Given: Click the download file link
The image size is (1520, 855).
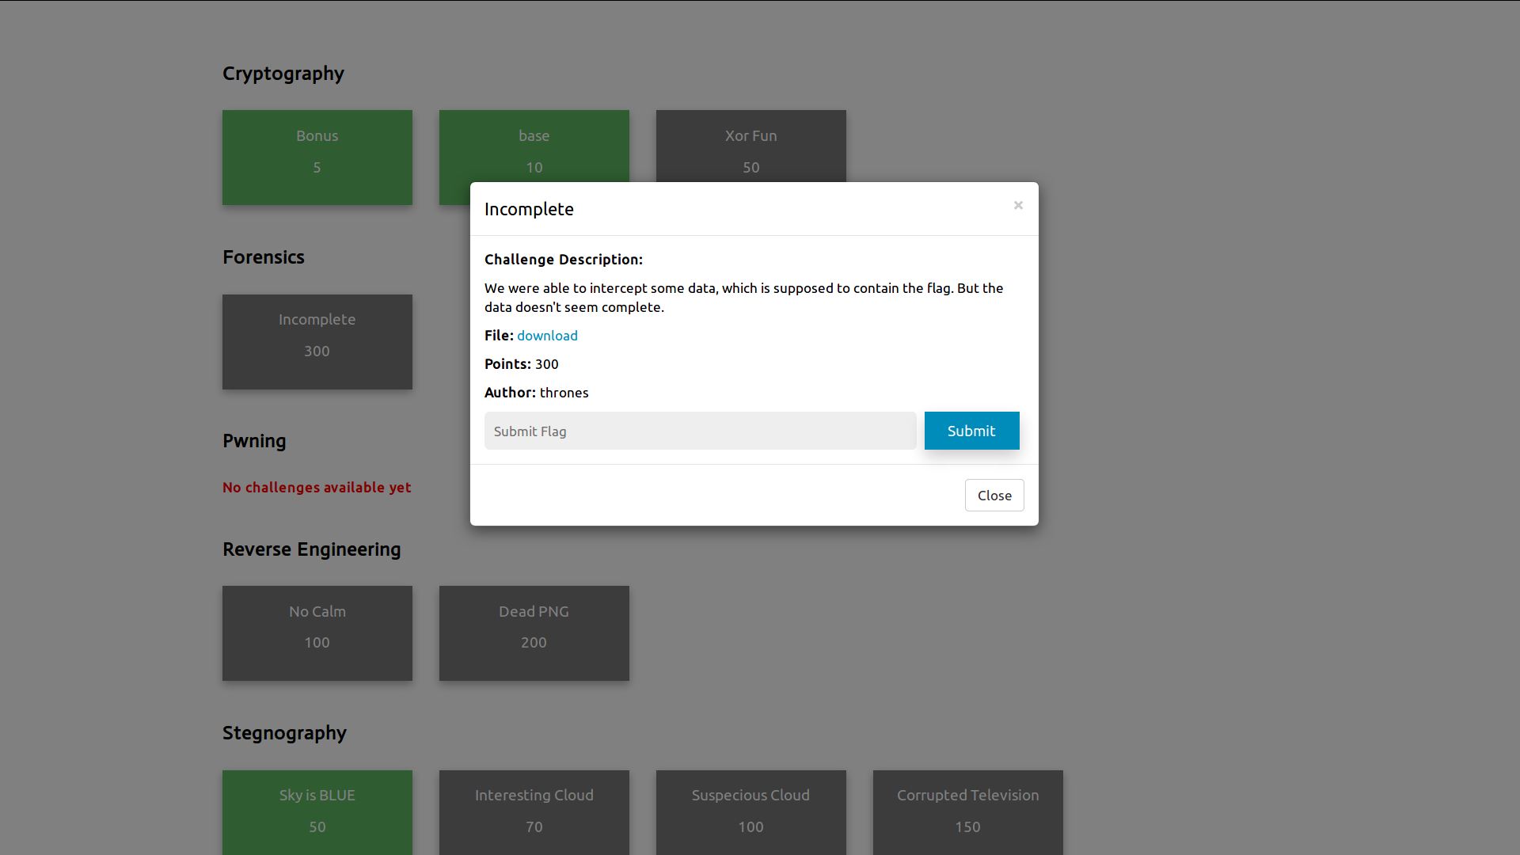Looking at the screenshot, I should pyautogui.click(x=547, y=336).
